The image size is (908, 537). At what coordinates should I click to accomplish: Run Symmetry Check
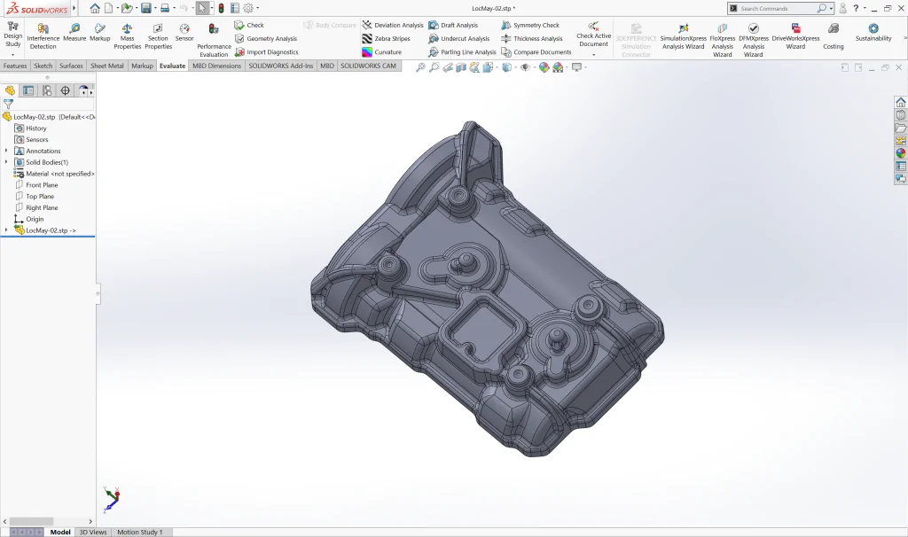pyautogui.click(x=530, y=25)
